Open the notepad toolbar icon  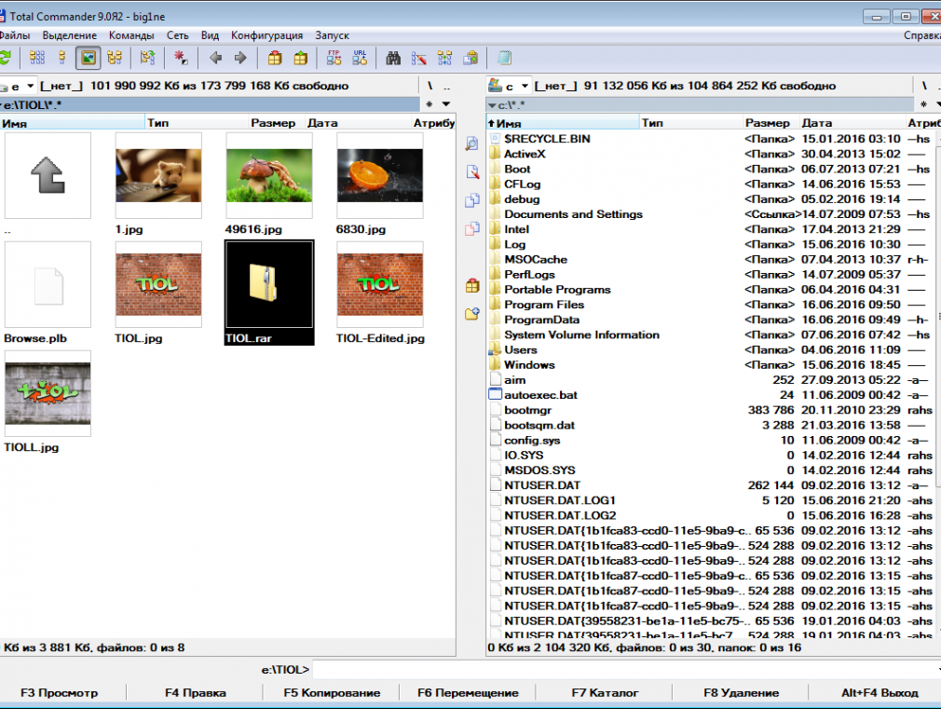click(505, 58)
